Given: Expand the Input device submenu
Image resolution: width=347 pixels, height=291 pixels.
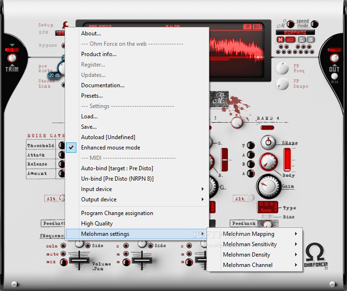Looking at the screenshot, I should (x=138, y=189).
